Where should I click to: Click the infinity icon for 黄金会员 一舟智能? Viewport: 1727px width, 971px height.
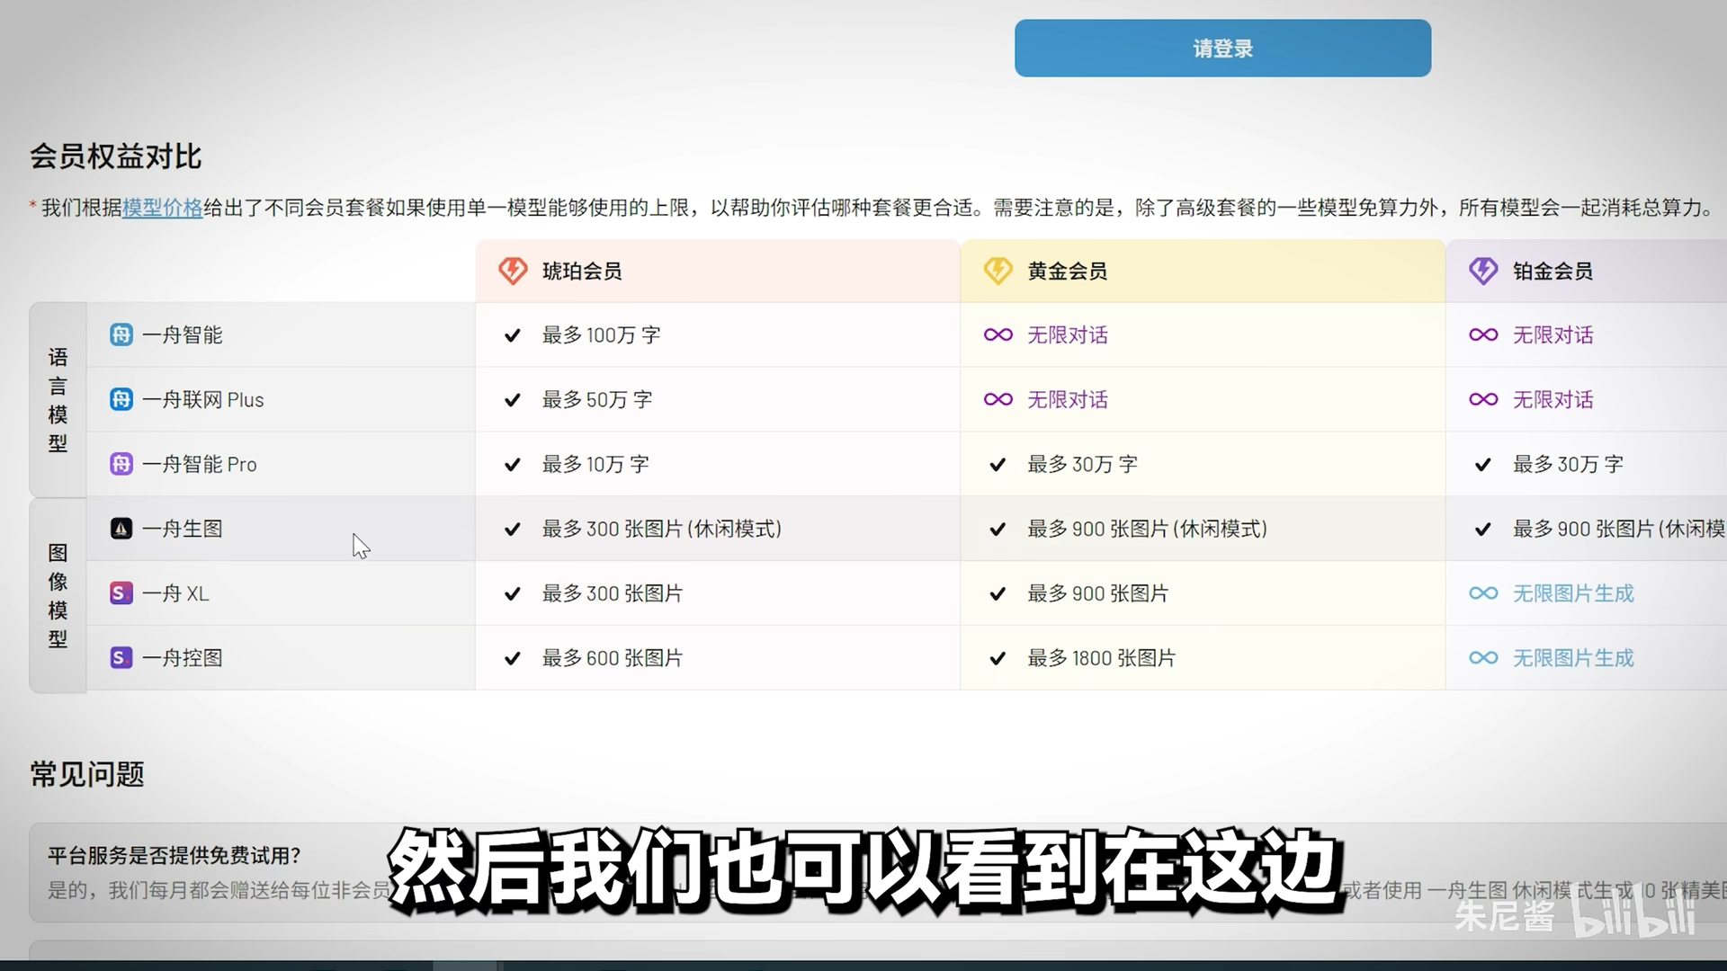[998, 334]
